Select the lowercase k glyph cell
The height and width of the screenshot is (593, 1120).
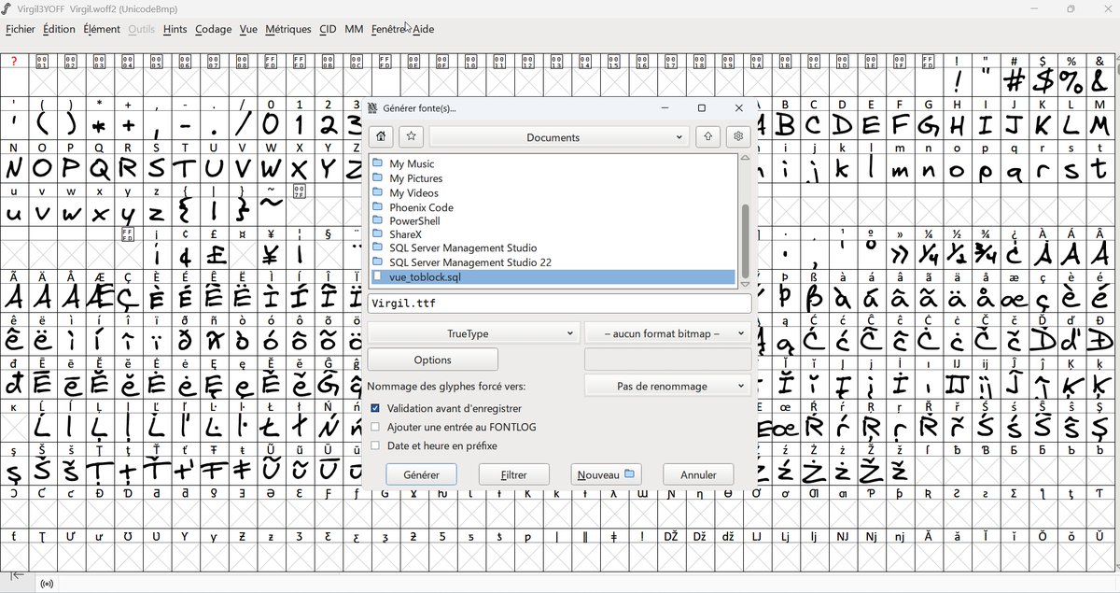843,168
